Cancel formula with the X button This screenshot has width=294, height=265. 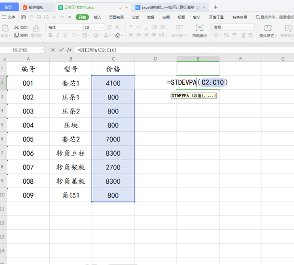(x=53, y=50)
